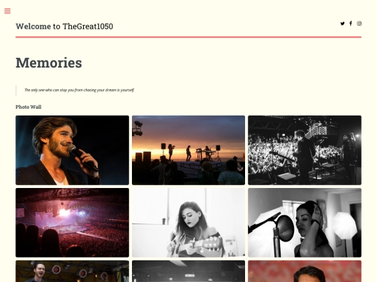The width and height of the screenshot is (377, 282).
Task: Open the Facebook social link
Action: click(350, 23)
